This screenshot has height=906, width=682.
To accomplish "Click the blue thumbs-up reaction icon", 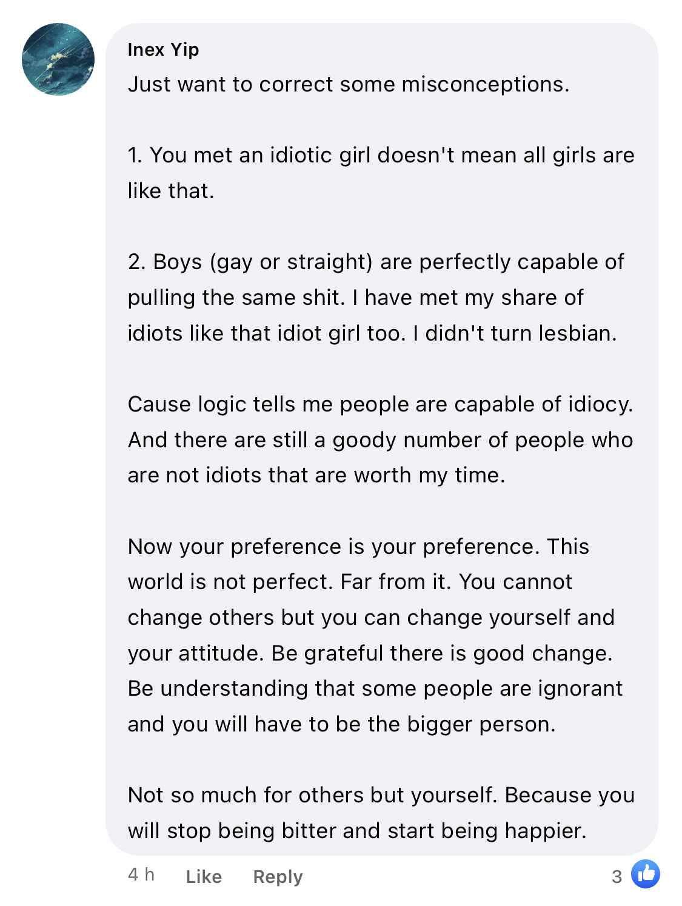I will (x=645, y=874).
